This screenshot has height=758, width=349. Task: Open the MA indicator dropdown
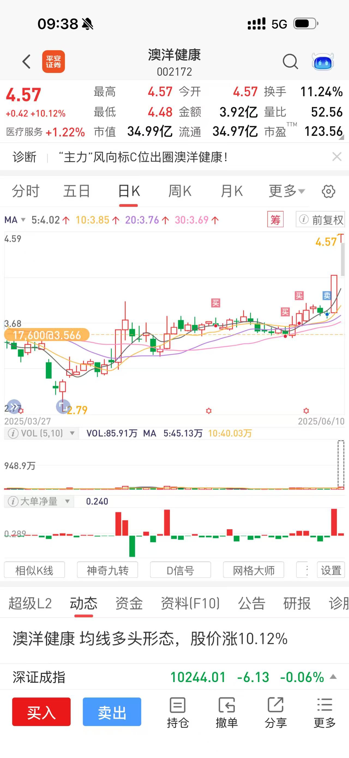click(15, 220)
